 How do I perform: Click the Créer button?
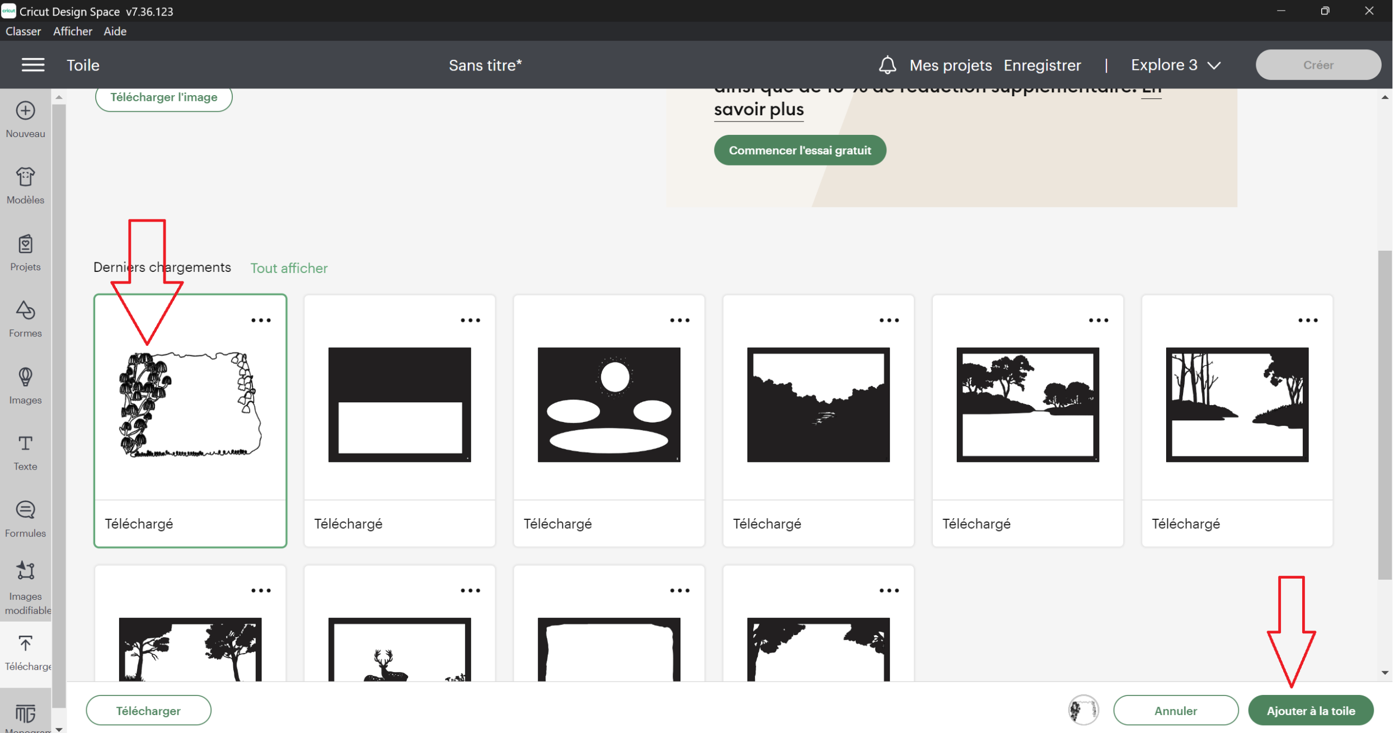click(1318, 65)
